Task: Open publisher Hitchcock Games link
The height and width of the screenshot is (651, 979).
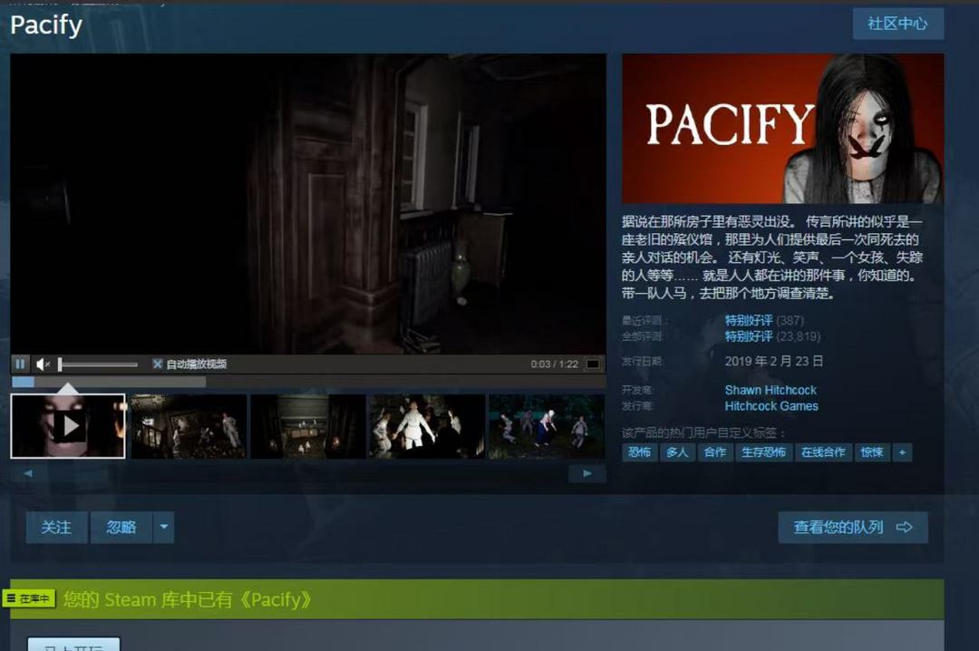Action: pos(771,406)
